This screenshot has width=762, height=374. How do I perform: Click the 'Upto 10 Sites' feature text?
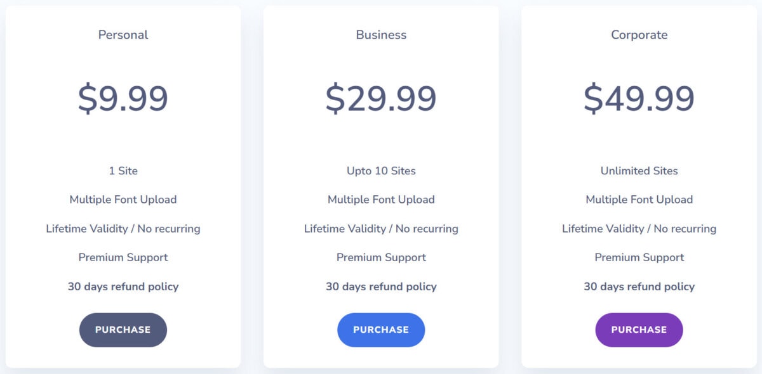[x=381, y=171]
